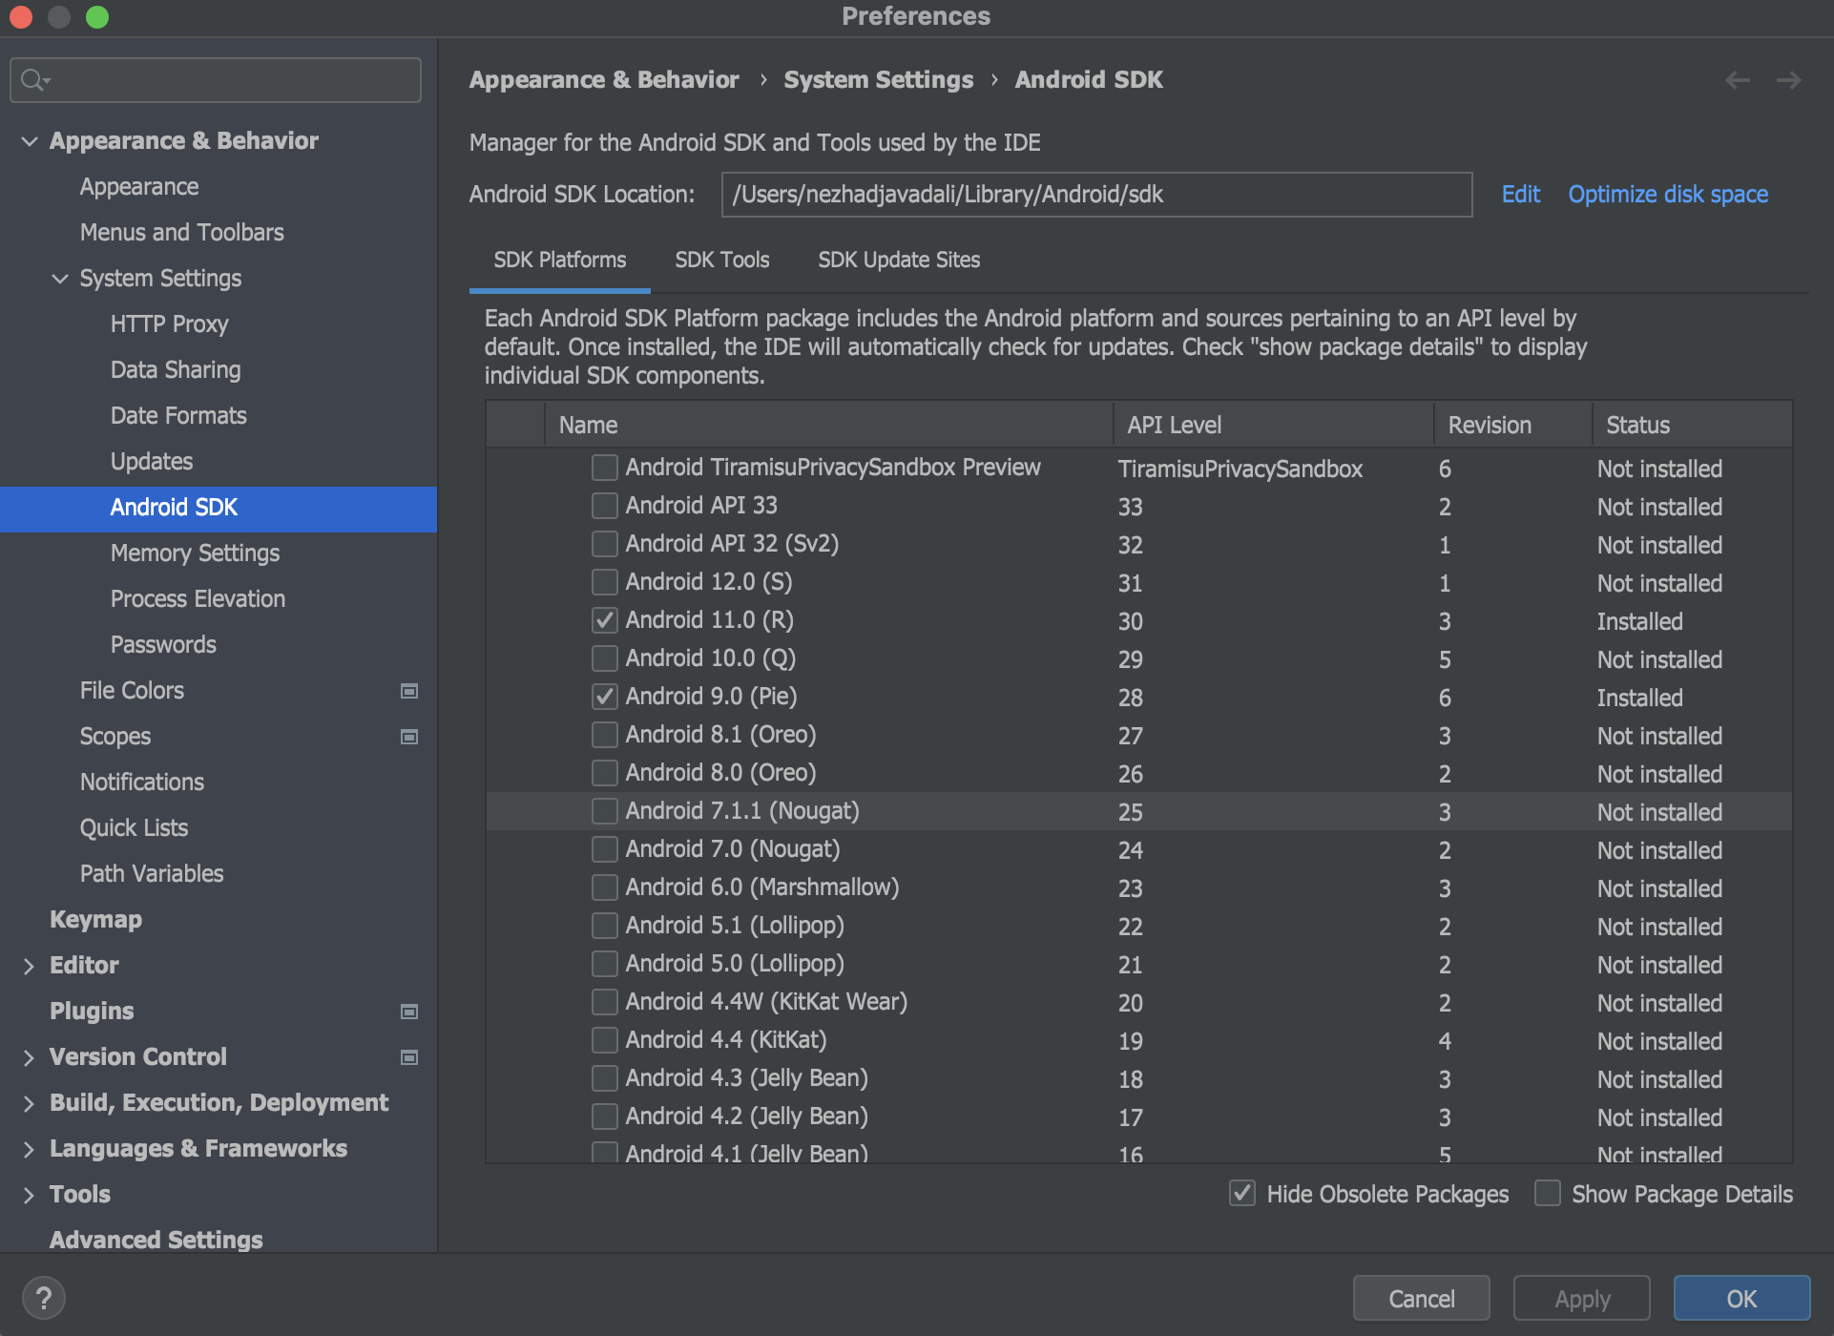Click Appearance & Behavior in the breadcrumb
The width and height of the screenshot is (1834, 1336).
[x=604, y=80]
